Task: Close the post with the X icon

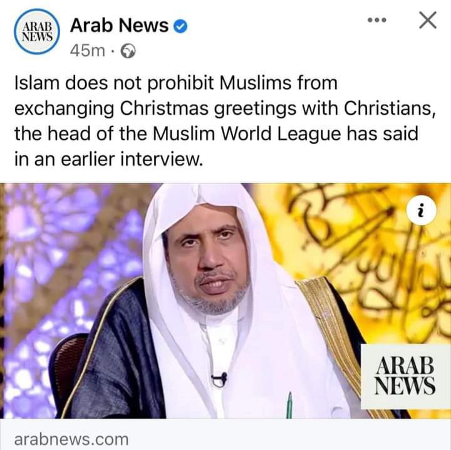Action: click(x=428, y=20)
